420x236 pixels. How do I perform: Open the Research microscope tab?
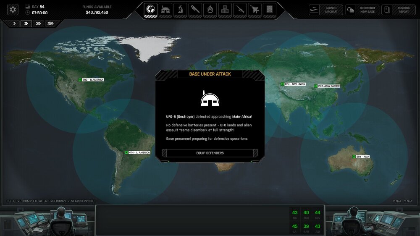(180, 10)
